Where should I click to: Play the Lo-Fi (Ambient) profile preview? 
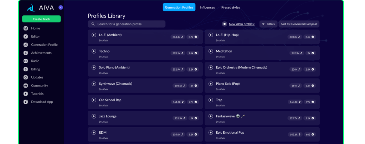click(x=94, y=35)
